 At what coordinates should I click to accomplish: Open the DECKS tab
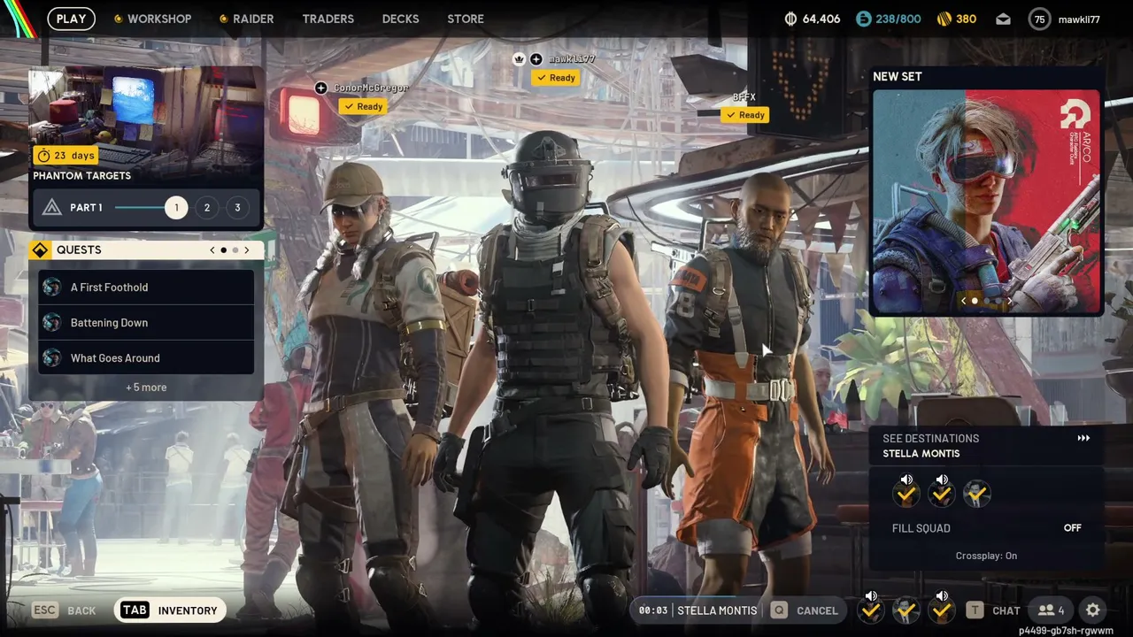(400, 19)
